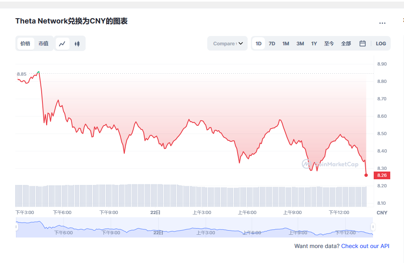
Task: Click the 下午12:00 label on main axis
Action: 339,212
